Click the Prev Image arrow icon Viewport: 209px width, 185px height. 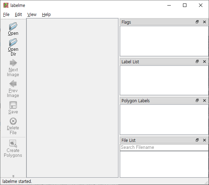pos(13,84)
